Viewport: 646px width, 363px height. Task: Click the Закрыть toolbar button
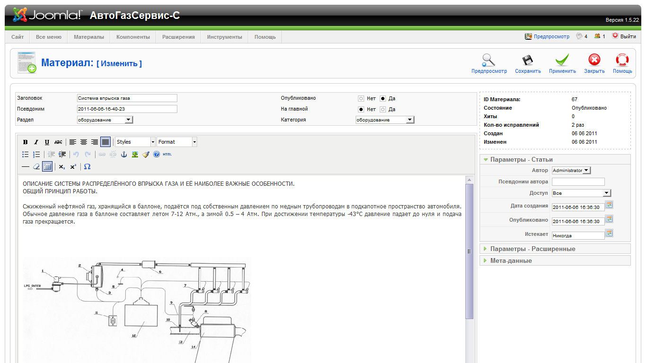[594, 64]
